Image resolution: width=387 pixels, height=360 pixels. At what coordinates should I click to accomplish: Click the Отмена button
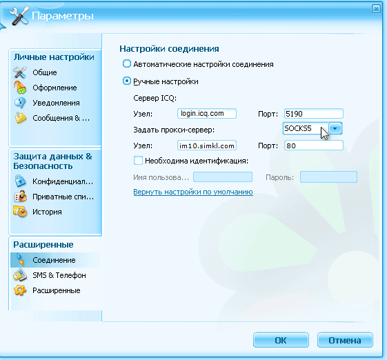pyautogui.click(x=345, y=340)
